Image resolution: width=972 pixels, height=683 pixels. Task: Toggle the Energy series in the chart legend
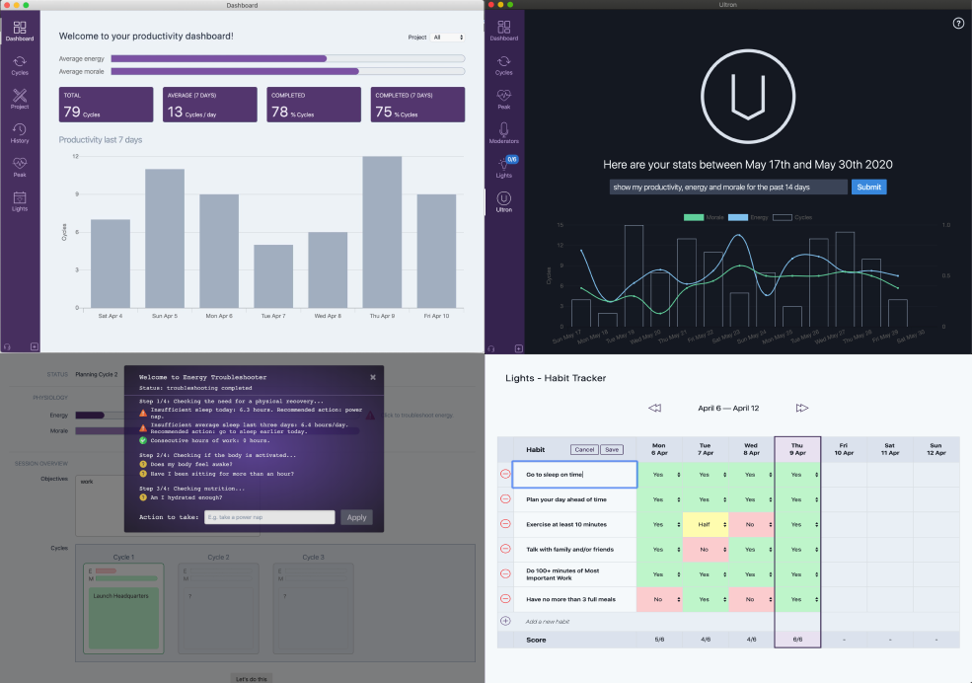tap(748, 217)
